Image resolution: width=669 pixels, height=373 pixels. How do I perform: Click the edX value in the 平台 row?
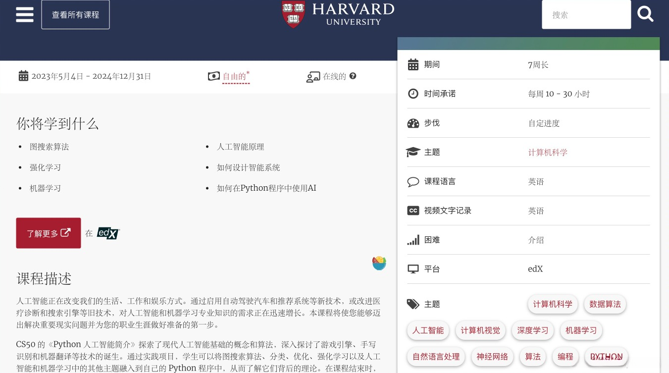(535, 269)
